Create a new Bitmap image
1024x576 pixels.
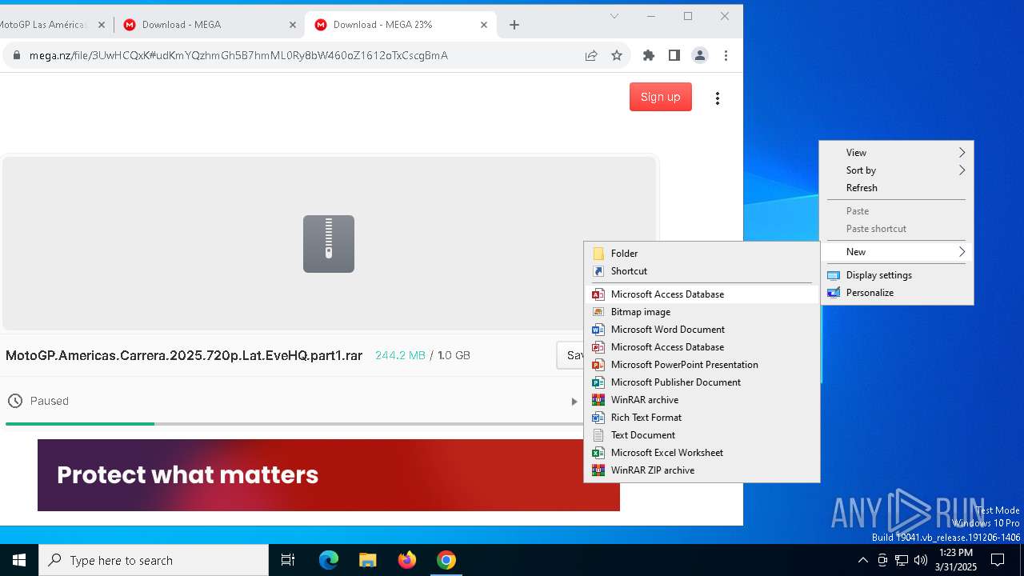702,312
